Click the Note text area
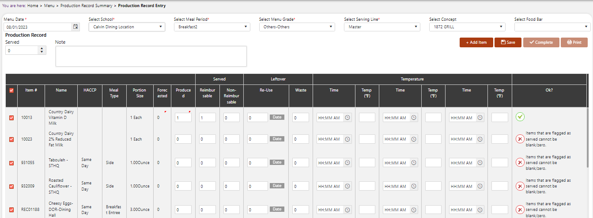The width and height of the screenshot is (593, 218). click(x=151, y=56)
